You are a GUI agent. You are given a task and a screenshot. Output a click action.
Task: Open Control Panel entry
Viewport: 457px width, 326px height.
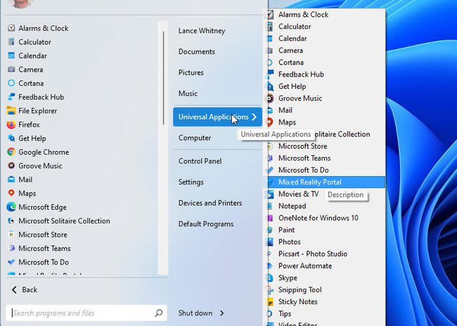[200, 161]
